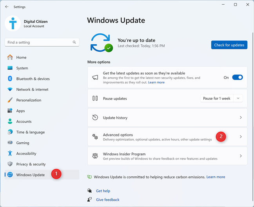Click the Apps icon in sidebar

[10, 111]
